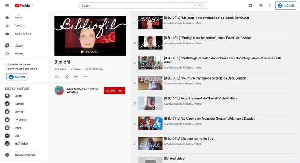
Task: Click the Movies icon
Action: click(7, 112)
